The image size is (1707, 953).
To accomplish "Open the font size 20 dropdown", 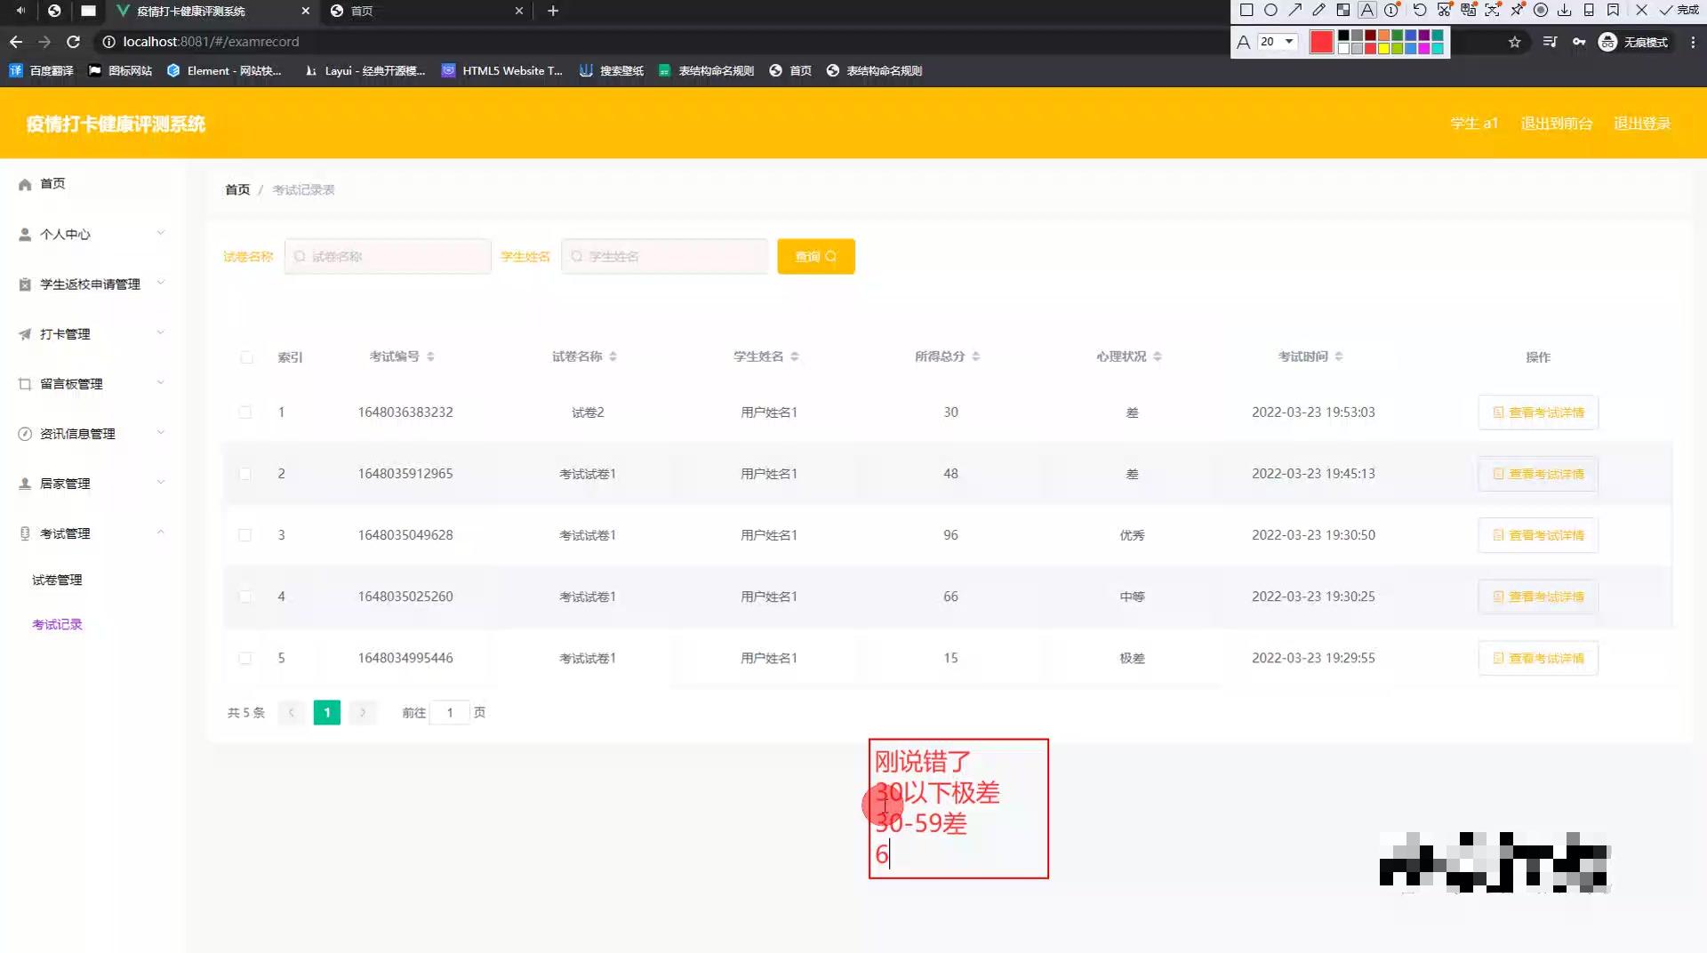I will point(1278,42).
